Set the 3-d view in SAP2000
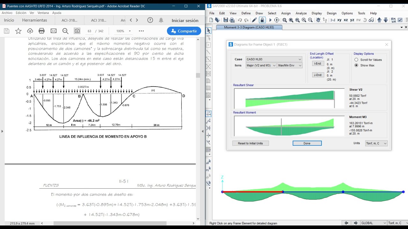408x229 pixels. point(332,20)
